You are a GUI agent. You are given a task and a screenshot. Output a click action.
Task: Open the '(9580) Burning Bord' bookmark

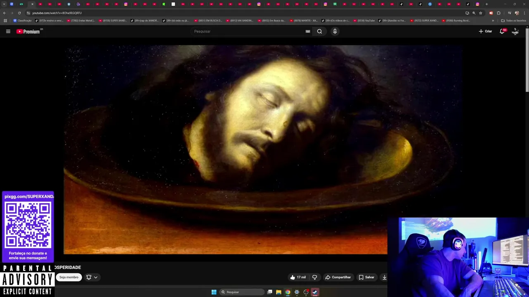tap(456, 21)
